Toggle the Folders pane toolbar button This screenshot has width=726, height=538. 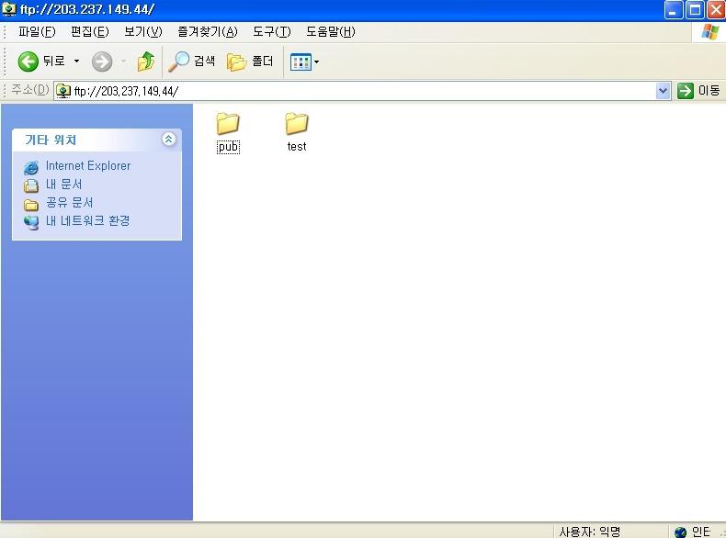point(250,62)
